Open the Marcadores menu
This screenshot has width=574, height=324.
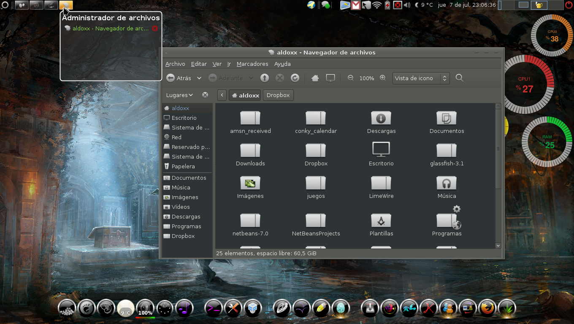click(x=252, y=64)
